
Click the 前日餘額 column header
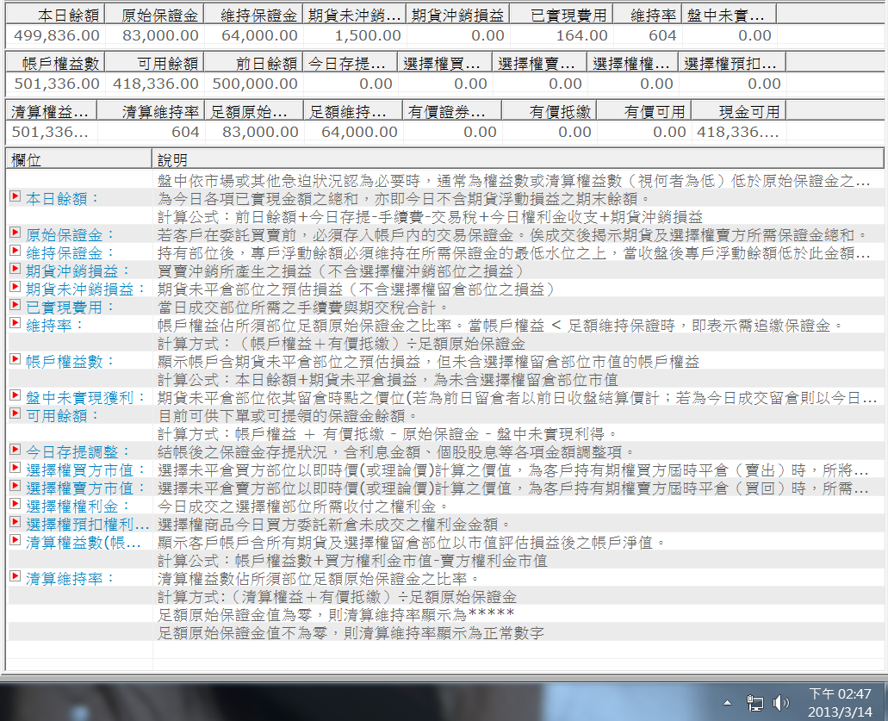[x=254, y=63]
